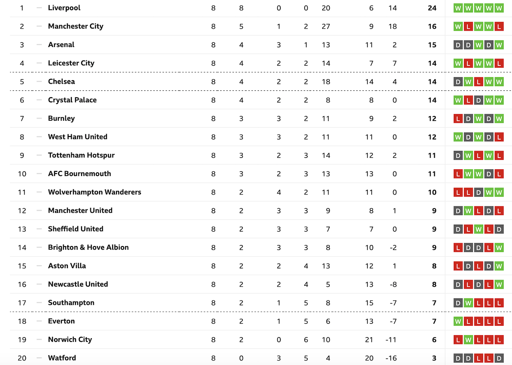The image size is (512, 365).
Task: Click the no-movement dash beside Watford
Action: pyautogui.click(x=39, y=358)
